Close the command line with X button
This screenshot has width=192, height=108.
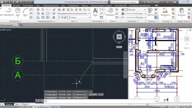[38, 101]
